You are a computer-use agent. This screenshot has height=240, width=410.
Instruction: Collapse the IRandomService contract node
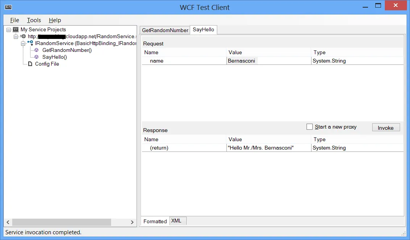tap(23, 43)
